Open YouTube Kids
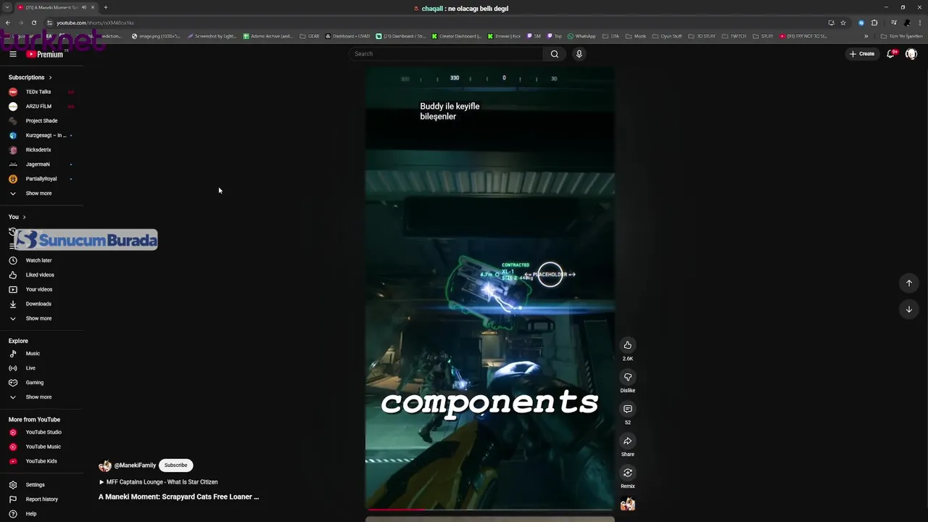Screen dimensions: 928x522 41,461
